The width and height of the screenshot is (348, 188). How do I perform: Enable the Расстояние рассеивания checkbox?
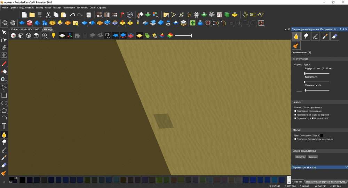coord(295,111)
